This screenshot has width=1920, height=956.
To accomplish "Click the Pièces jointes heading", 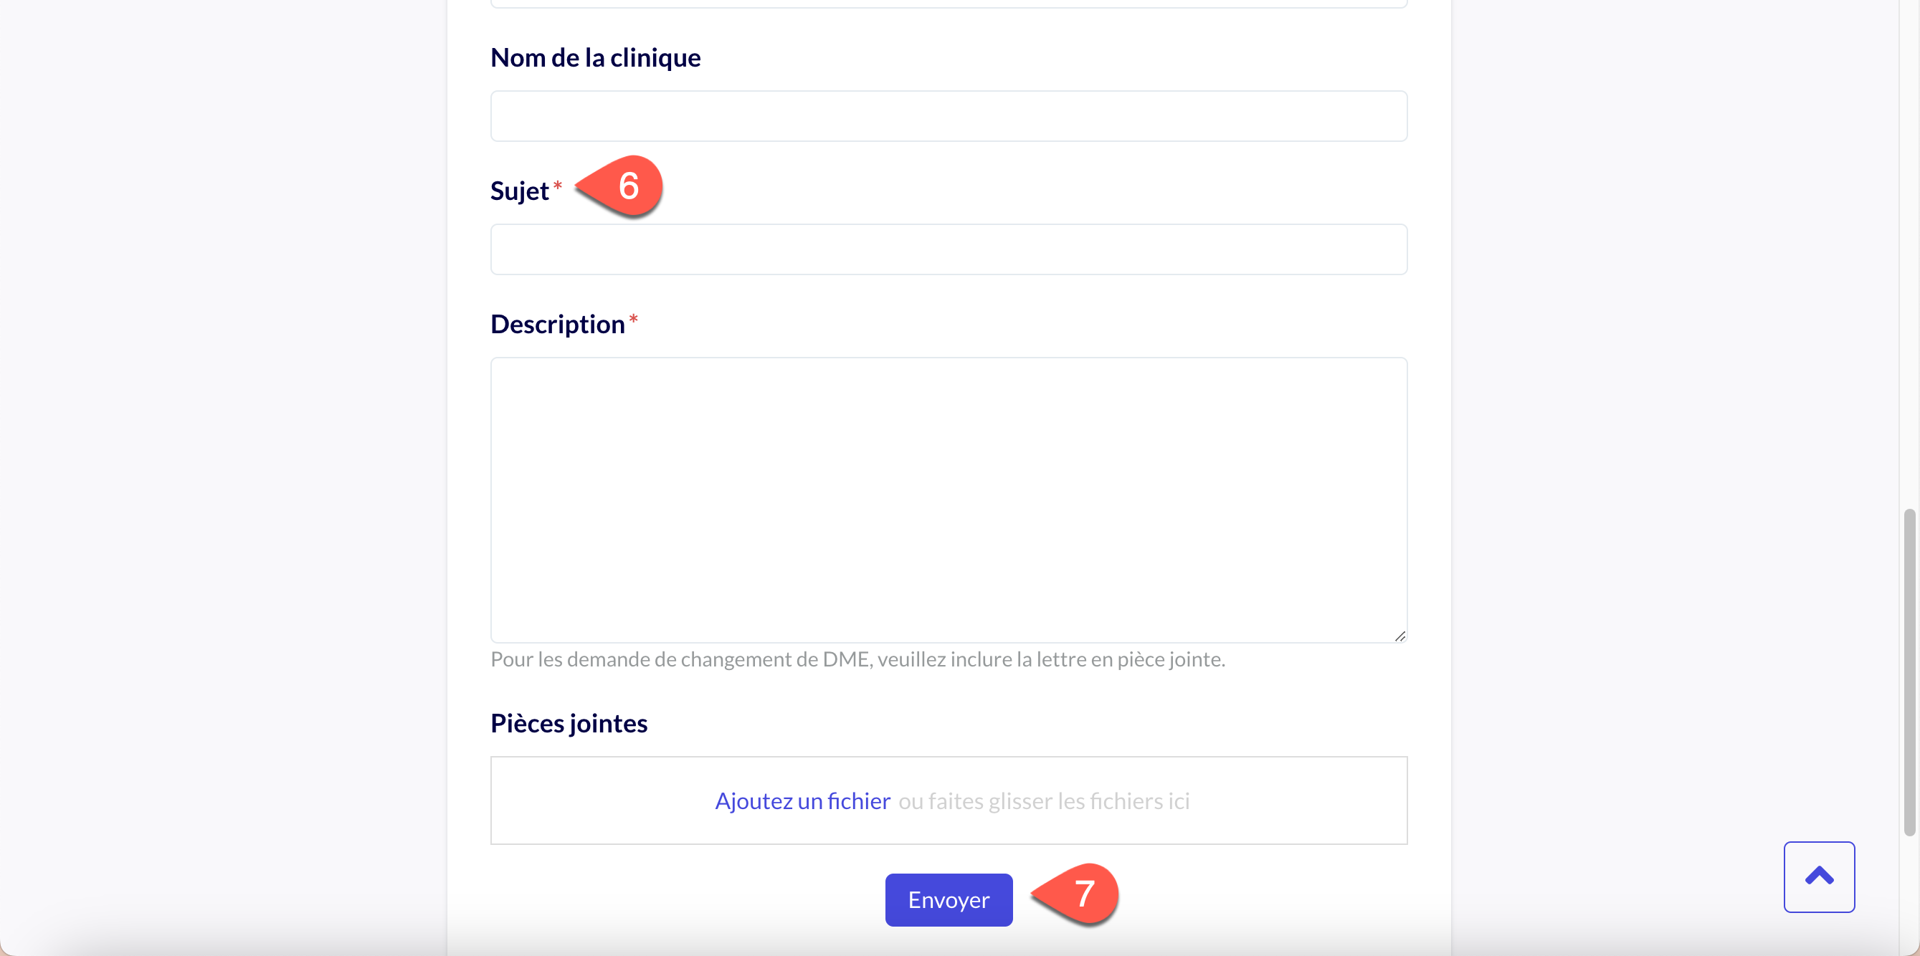I will pos(569,723).
